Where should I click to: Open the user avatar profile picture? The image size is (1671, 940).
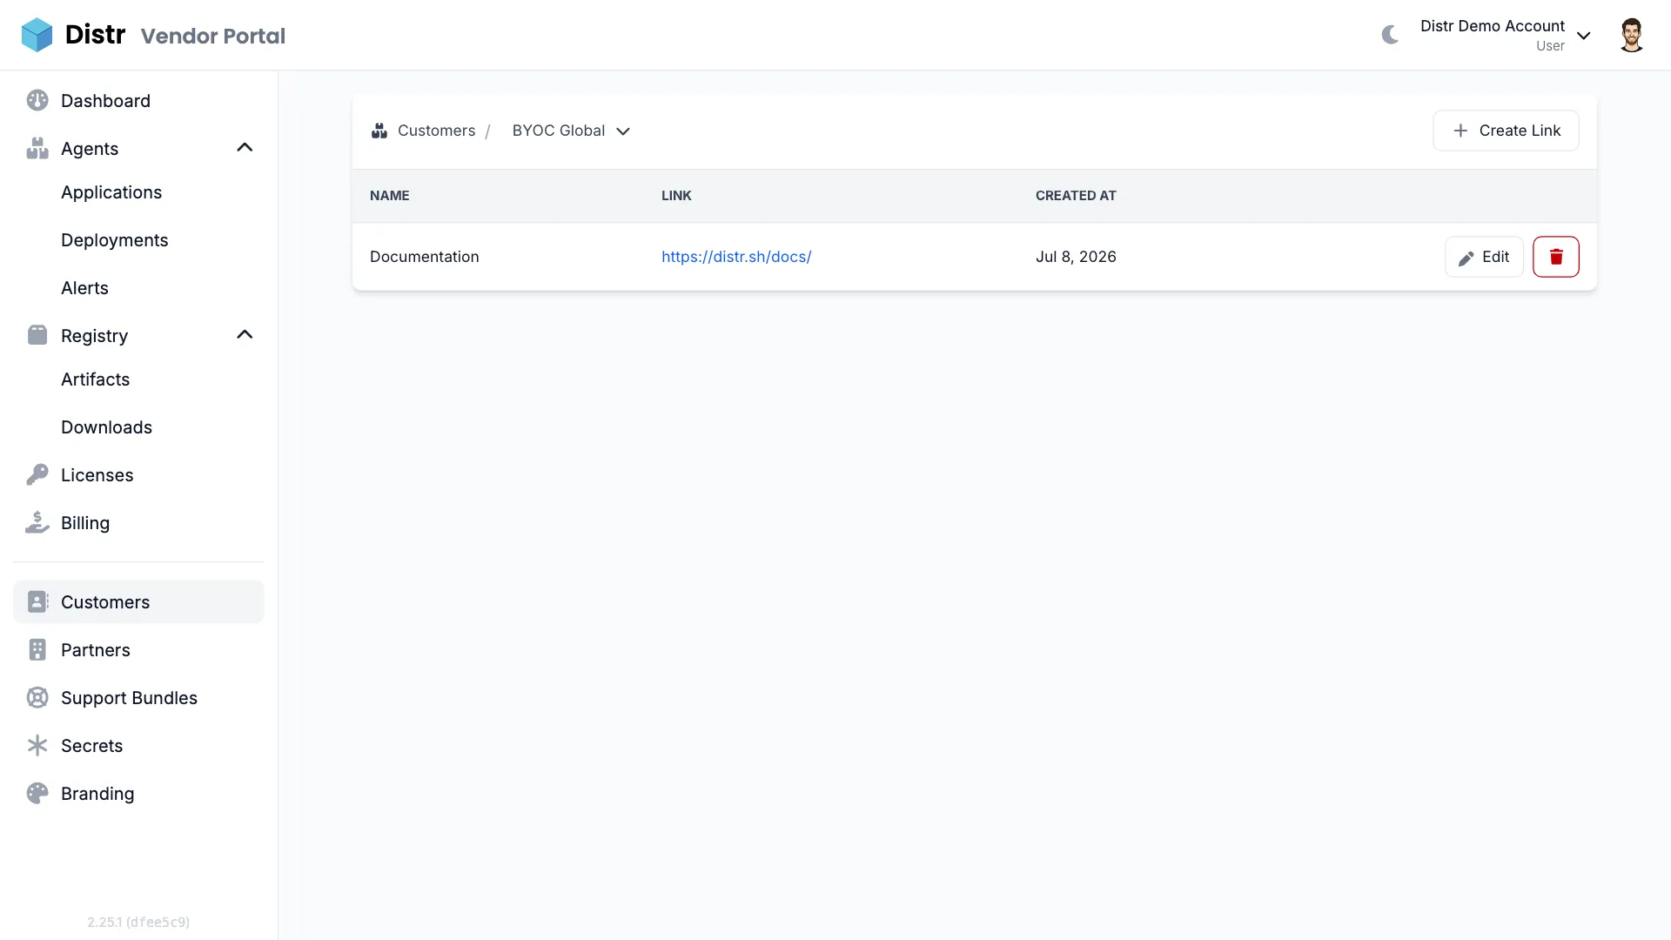1631,35
